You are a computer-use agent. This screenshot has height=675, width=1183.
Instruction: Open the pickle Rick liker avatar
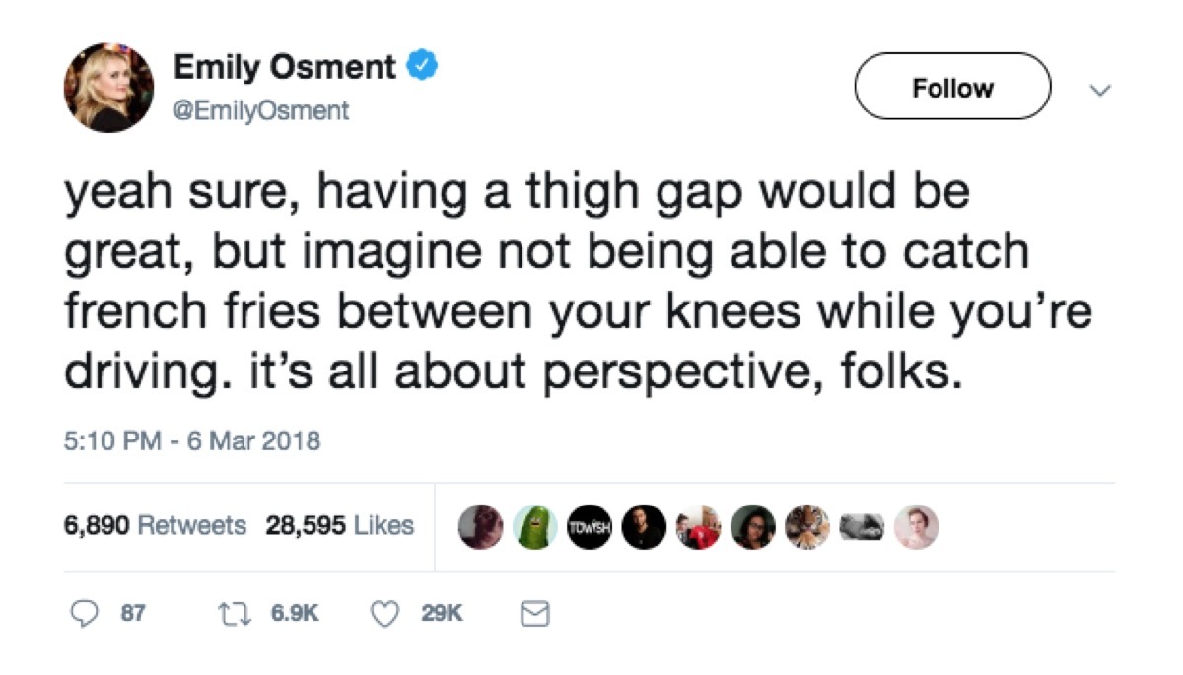[535, 527]
